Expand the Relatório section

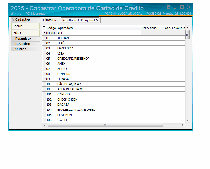pos(25,44)
